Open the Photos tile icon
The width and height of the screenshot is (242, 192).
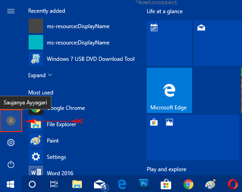tap(169, 122)
